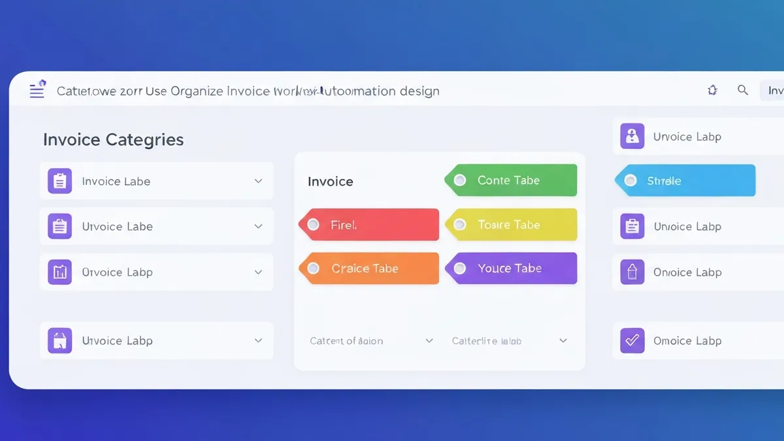This screenshot has width=784, height=441.
Task: Click the user badge icon beside Urvoice Labp
Action: pyautogui.click(x=632, y=136)
